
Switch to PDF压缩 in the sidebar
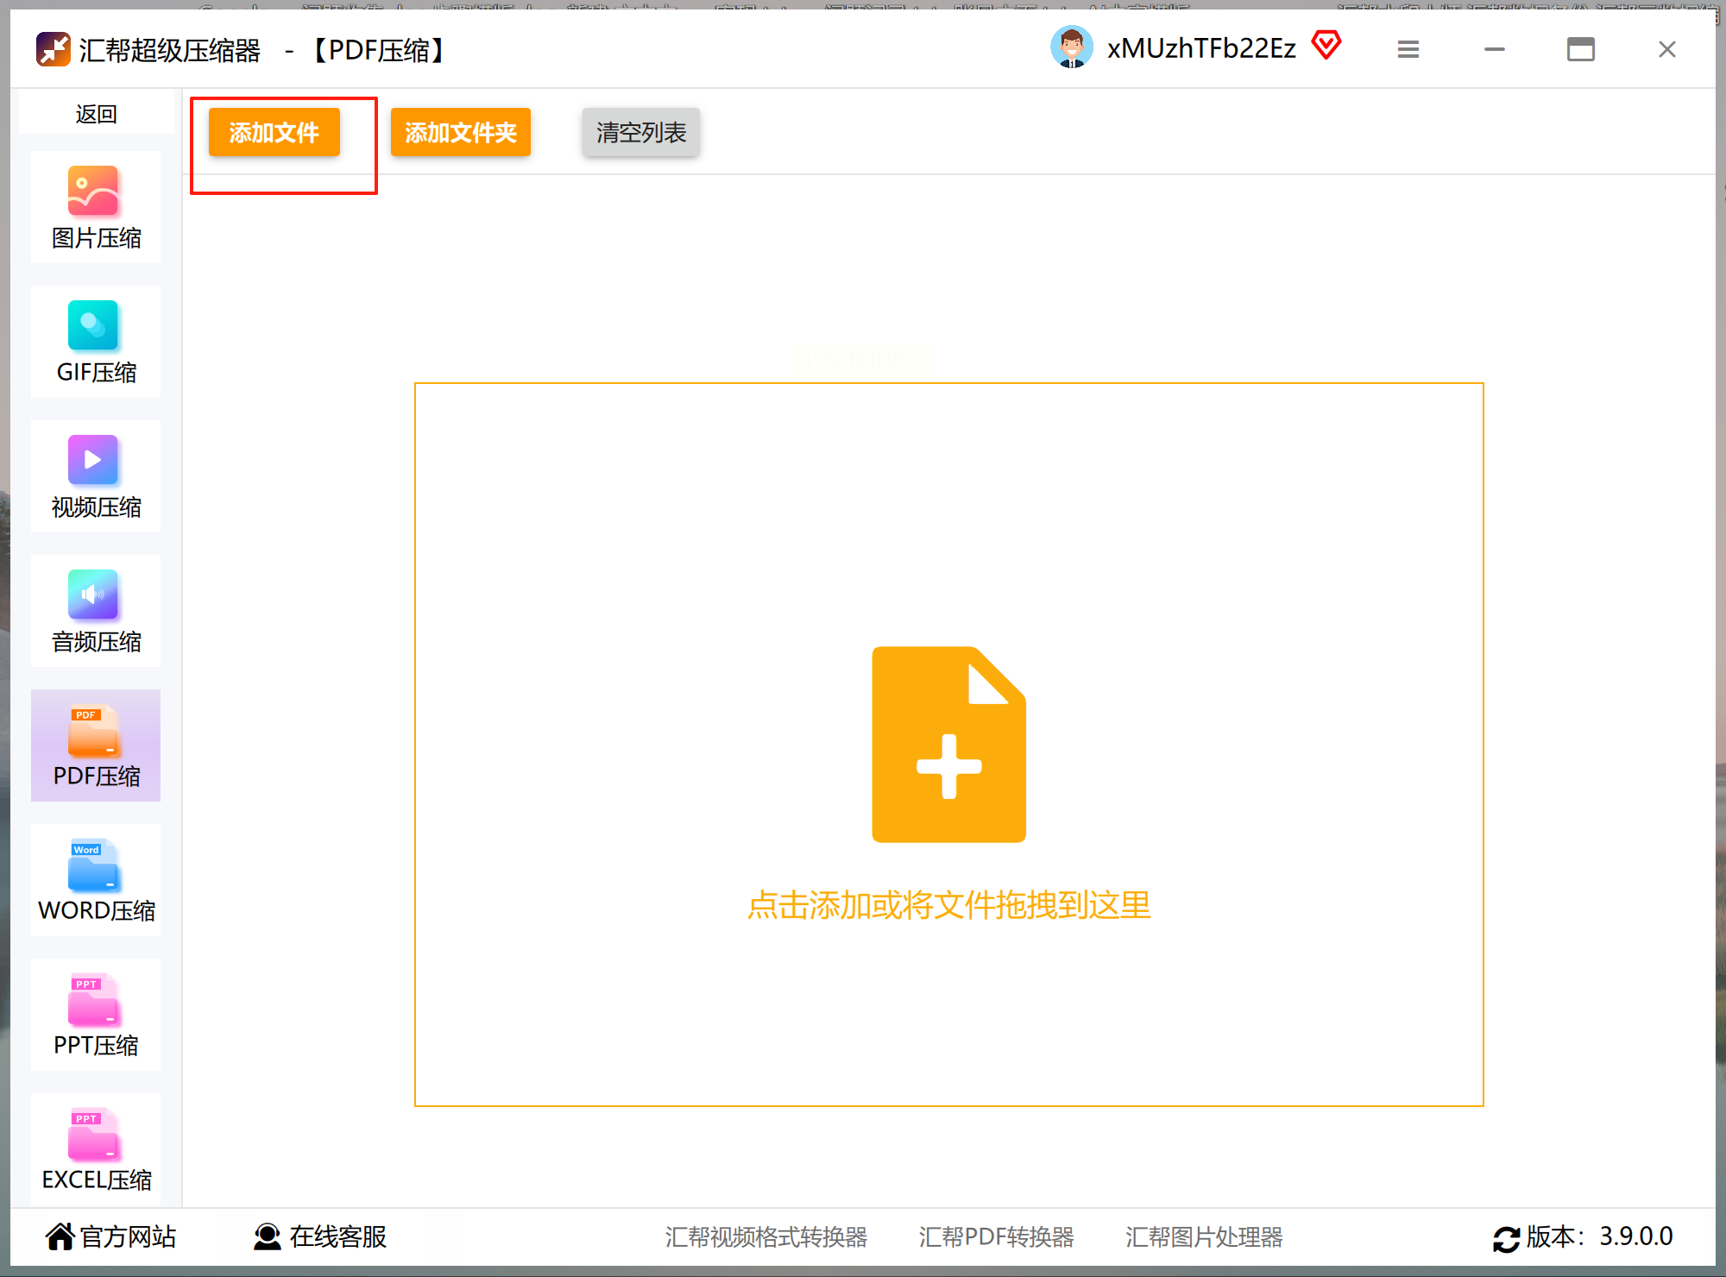tap(95, 745)
